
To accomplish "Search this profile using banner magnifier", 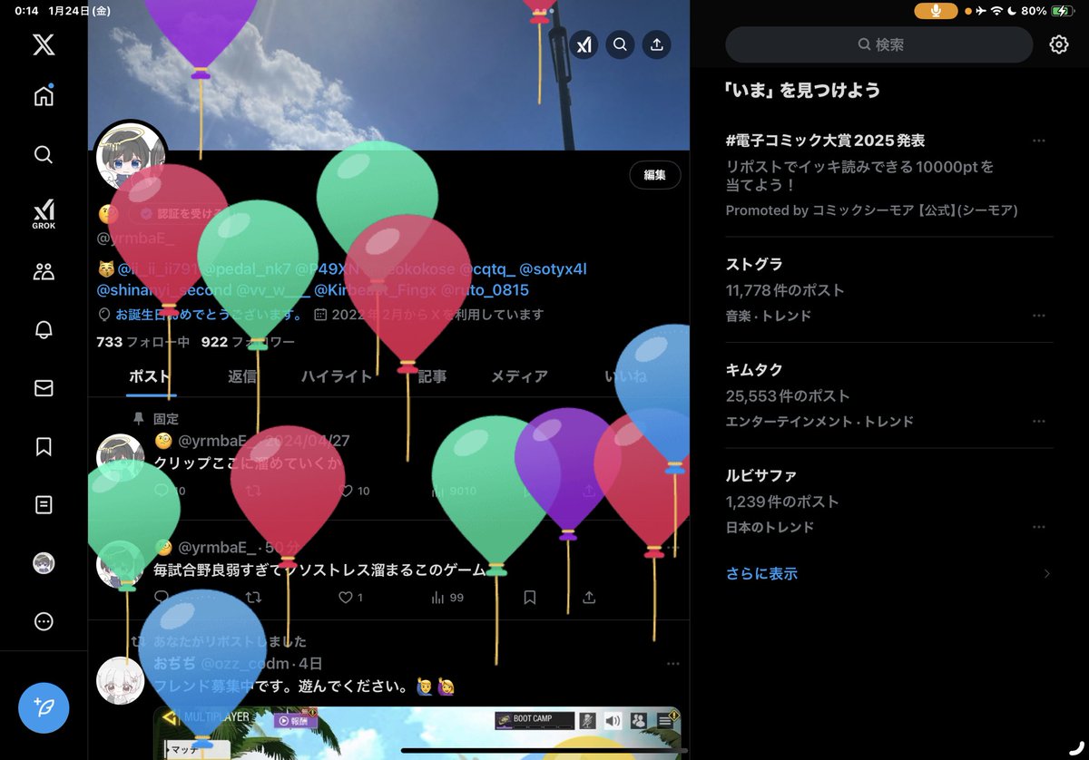I will (x=620, y=44).
